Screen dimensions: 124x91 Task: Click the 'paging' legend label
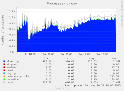pos(11,73)
